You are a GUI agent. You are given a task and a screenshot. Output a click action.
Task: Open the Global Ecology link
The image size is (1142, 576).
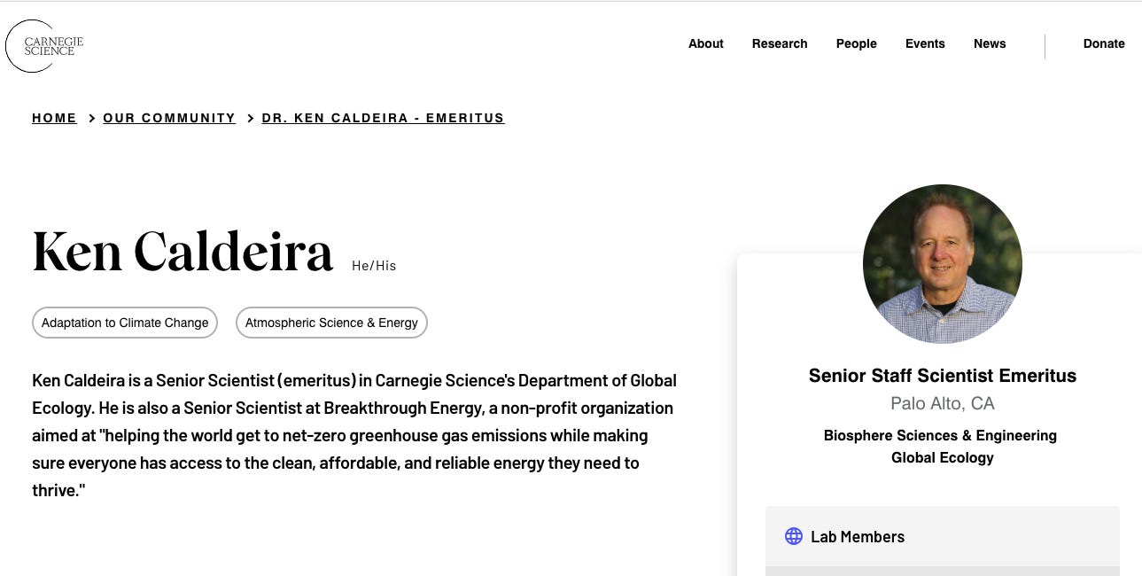pyautogui.click(x=943, y=457)
